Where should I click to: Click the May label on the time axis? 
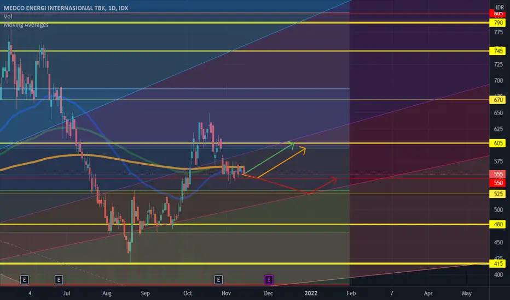click(467, 293)
